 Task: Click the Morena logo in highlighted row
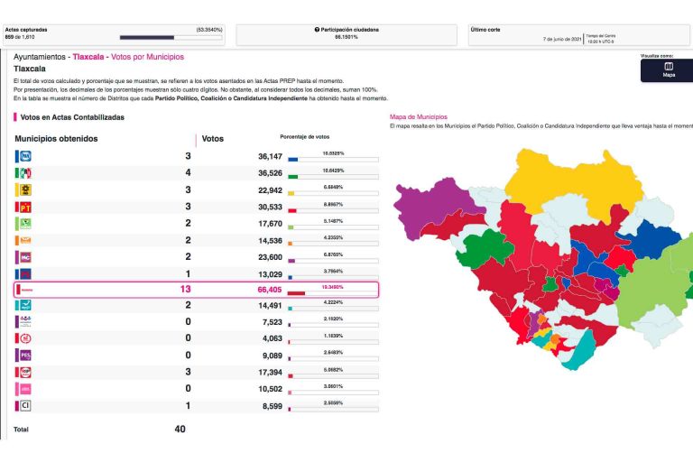(x=26, y=290)
